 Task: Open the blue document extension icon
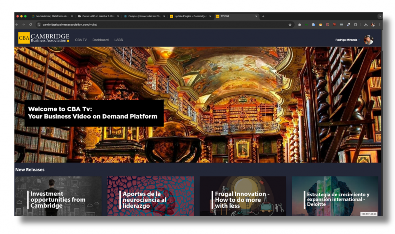(313, 25)
